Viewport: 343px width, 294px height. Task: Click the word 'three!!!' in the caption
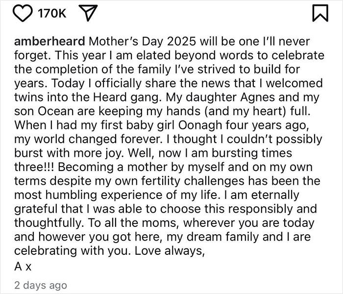(34, 167)
